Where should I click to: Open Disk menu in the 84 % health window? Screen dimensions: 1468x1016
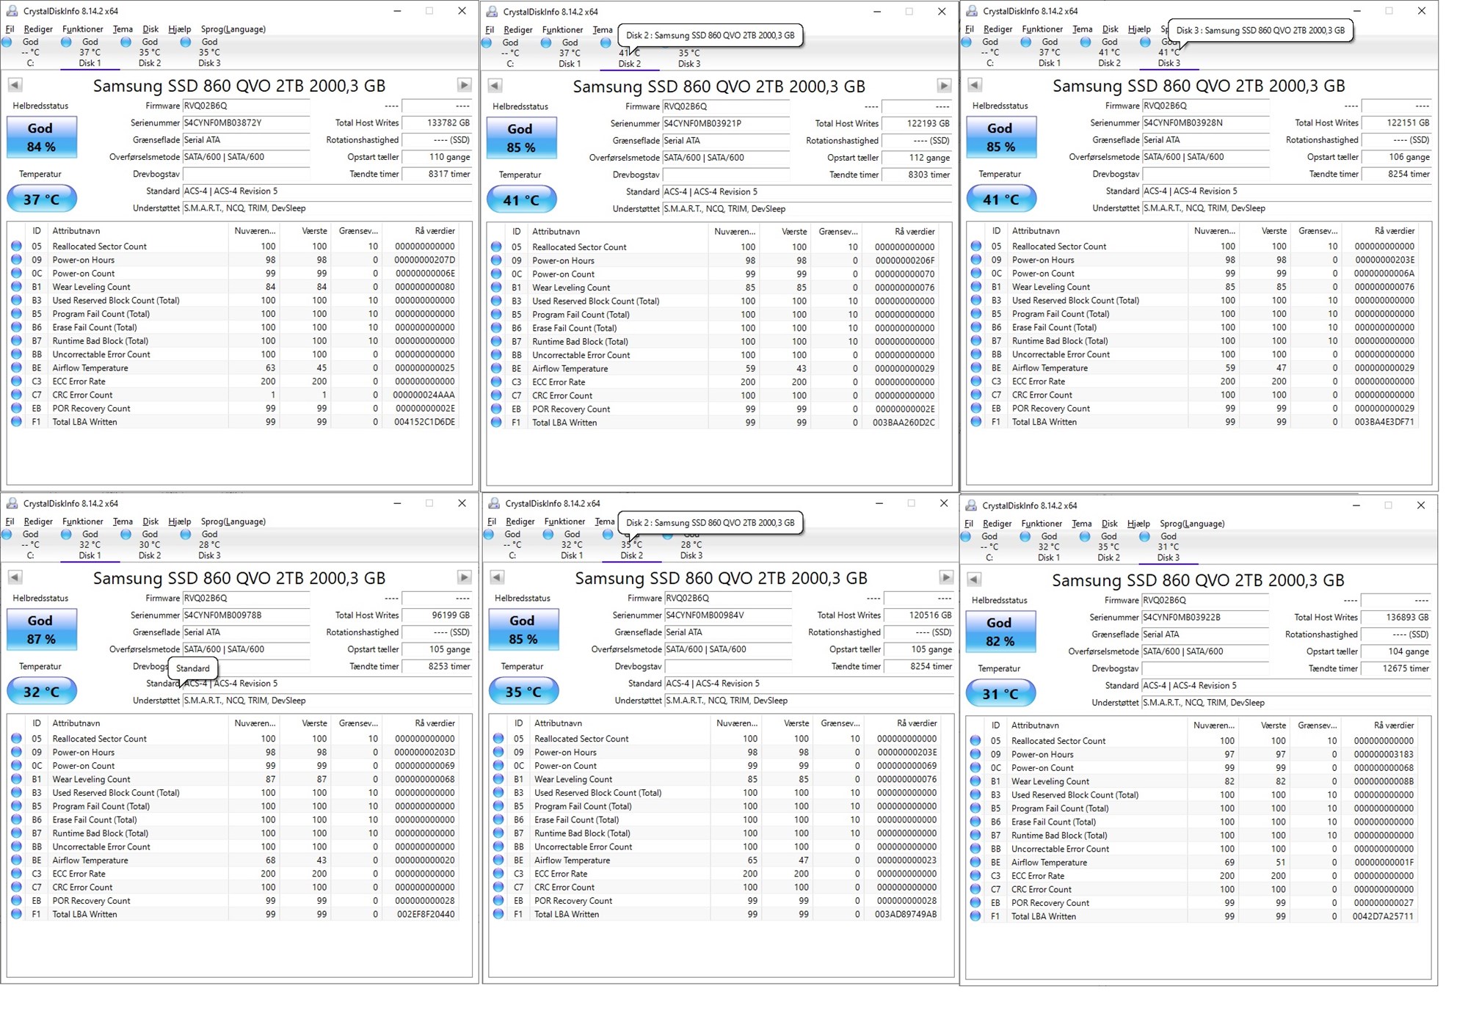point(150,29)
